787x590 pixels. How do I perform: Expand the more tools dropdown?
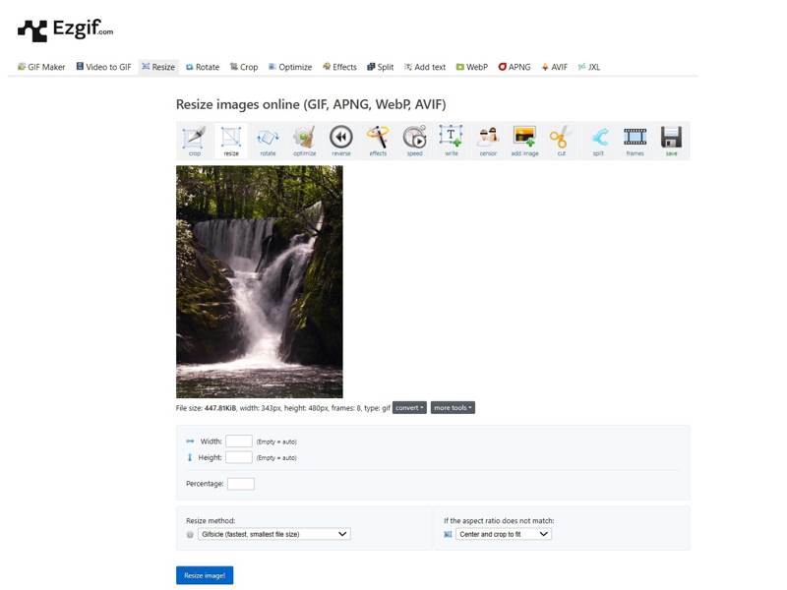pyautogui.click(x=453, y=407)
